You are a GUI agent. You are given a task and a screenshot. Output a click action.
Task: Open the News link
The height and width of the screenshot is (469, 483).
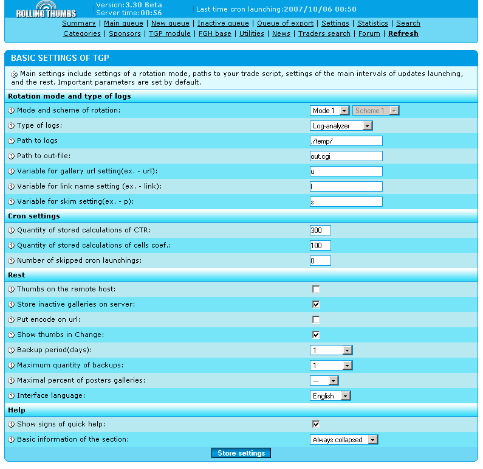tap(281, 33)
